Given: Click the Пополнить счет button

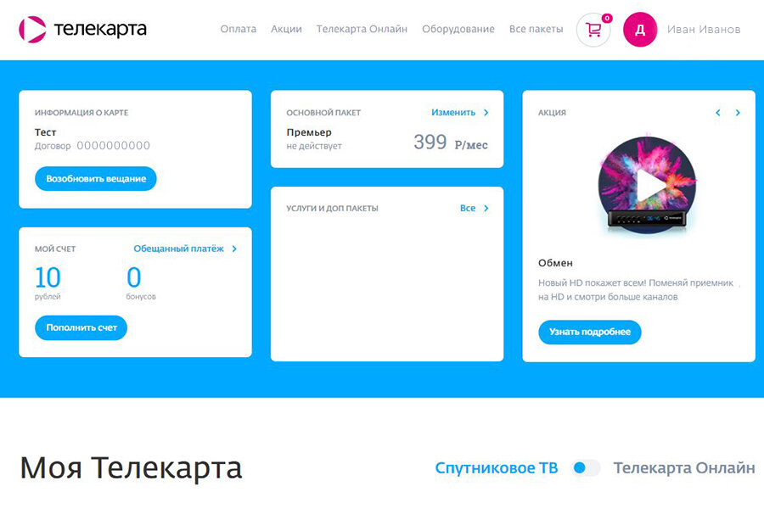Looking at the screenshot, I should [81, 327].
